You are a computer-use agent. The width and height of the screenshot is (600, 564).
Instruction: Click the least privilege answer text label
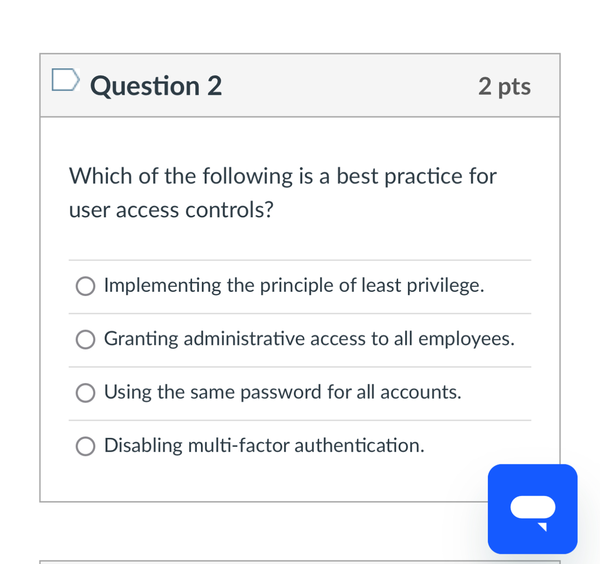pyautogui.click(x=293, y=286)
